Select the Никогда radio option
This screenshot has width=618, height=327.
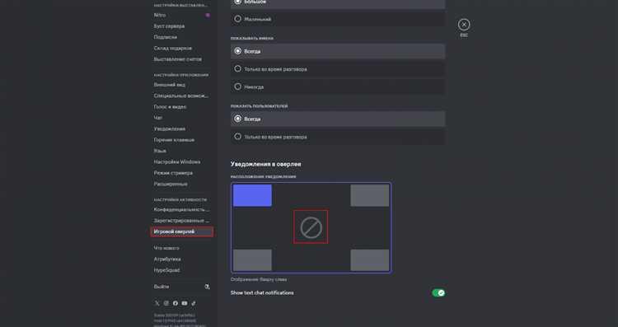coord(338,86)
